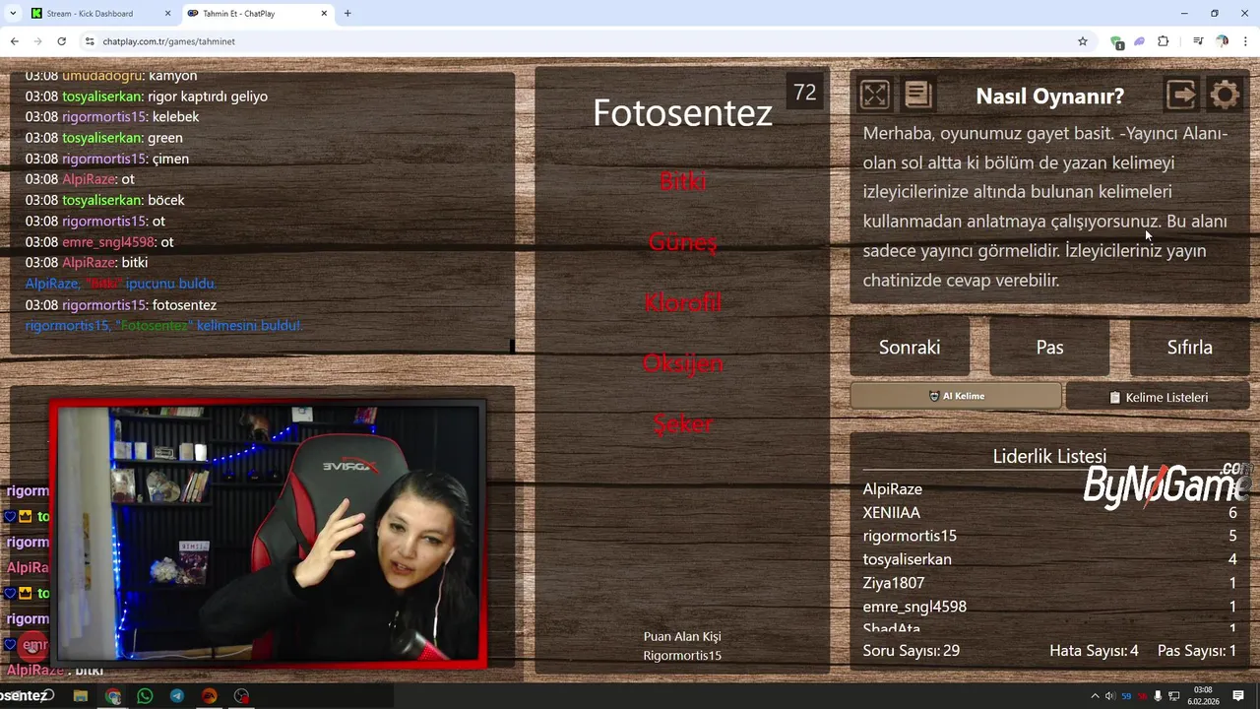
Task: Open Telegram from the taskbar
Action: 177,696
